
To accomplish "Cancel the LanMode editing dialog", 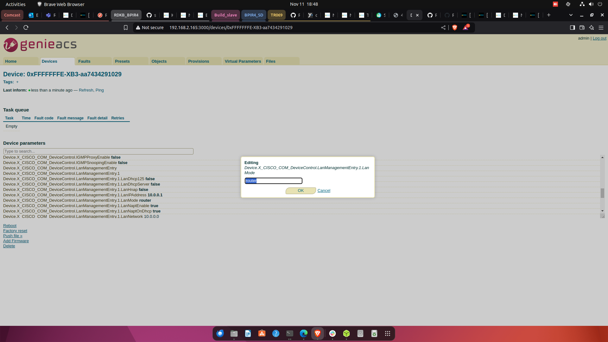I will 324,191.
